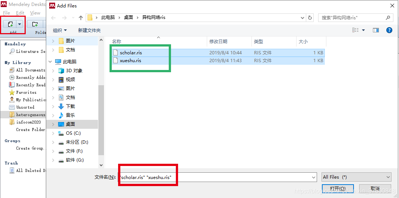Close the Add Files dialog
Screen dimensions: 399x198
coord(392,5)
